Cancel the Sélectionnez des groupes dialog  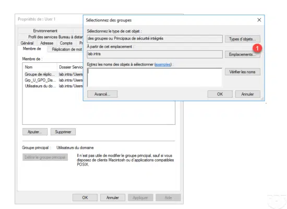[x=247, y=94]
